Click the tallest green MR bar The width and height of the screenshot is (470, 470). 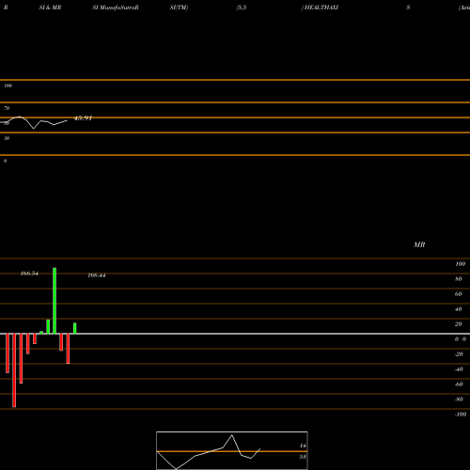(x=55, y=301)
